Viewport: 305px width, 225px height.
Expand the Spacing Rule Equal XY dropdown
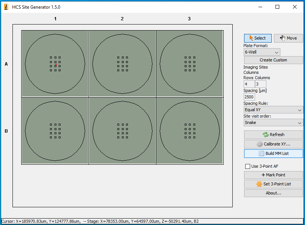tap(273, 110)
